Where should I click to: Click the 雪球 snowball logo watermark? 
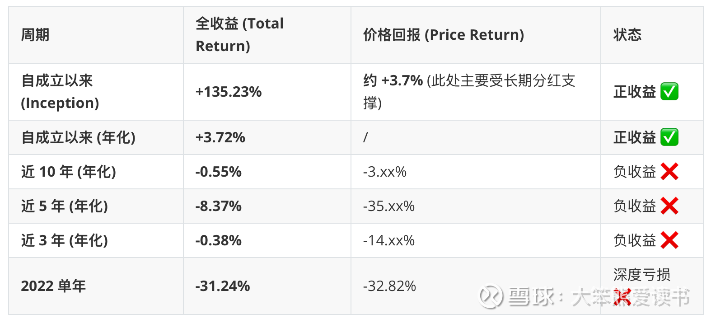tap(491, 297)
